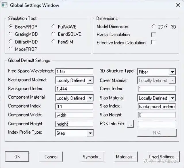Close the Global Settings Window

(178, 5)
